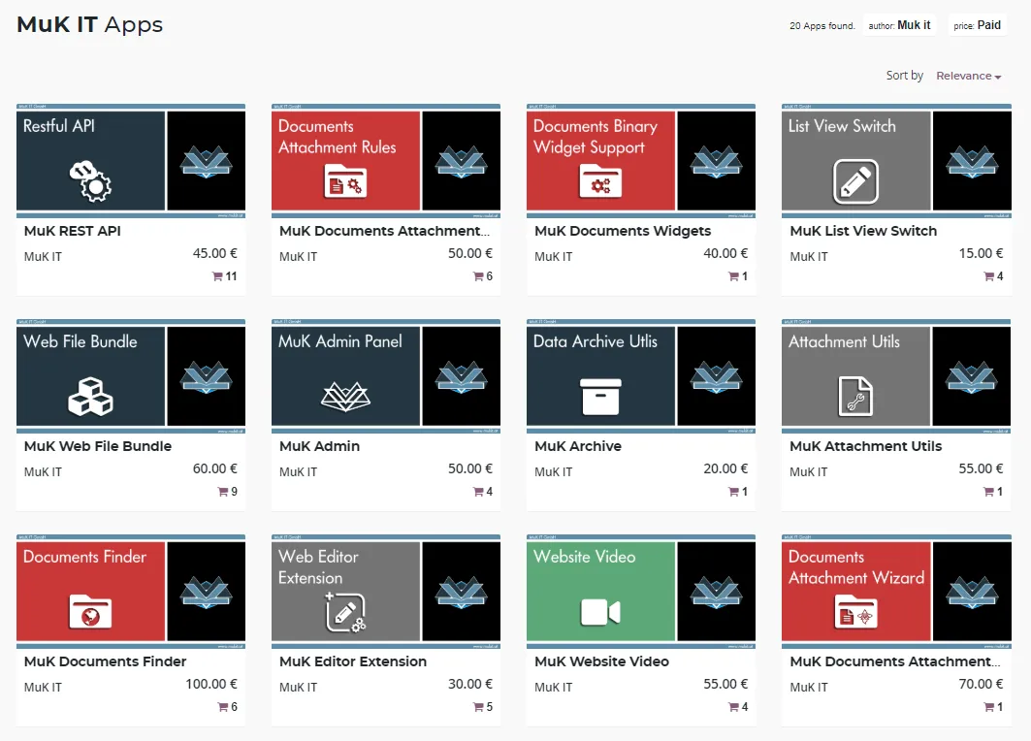Click the MuK logo on Website Video card
Viewport: 1031px width, 741px height.
pos(716,593)
